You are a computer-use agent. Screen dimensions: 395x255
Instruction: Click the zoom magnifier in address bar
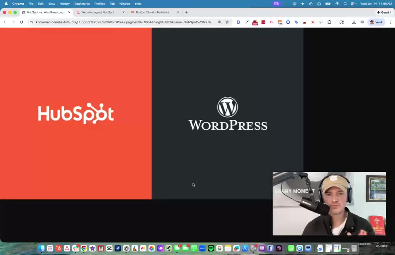coord(220,22)
